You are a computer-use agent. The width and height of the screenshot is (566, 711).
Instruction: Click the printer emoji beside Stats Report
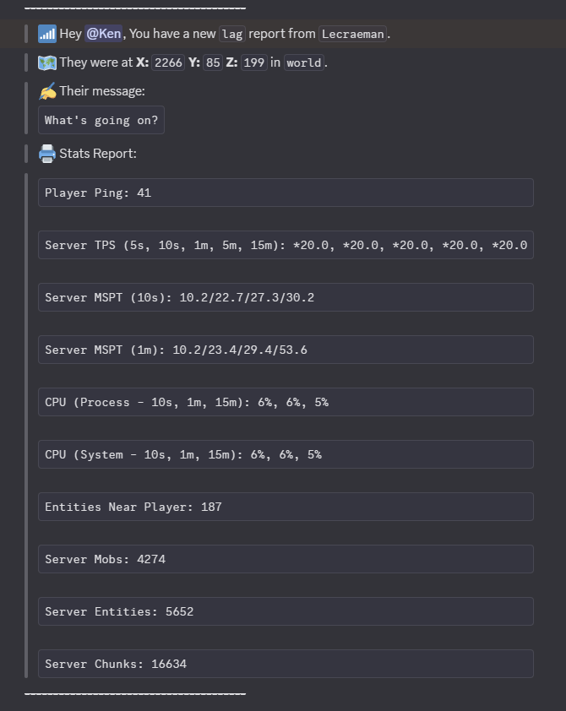pos(47,154)
